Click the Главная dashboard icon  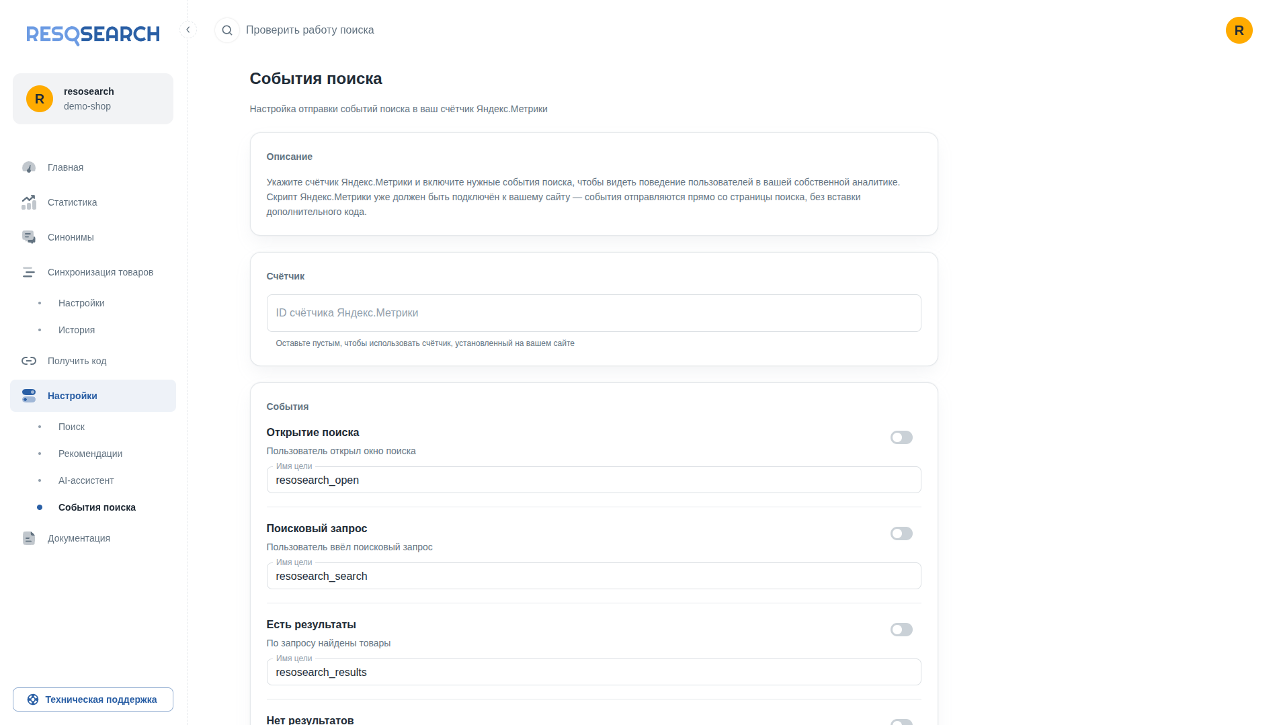point(29,167)
